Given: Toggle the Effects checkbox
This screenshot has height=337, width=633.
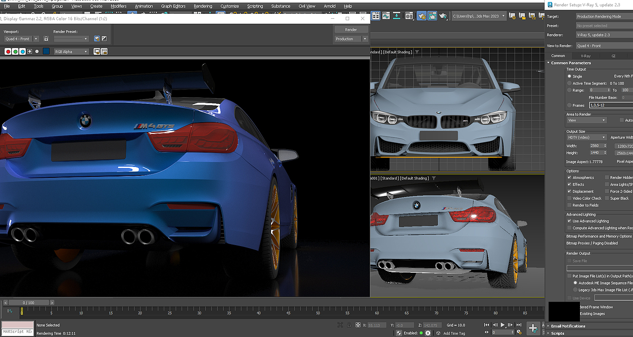Looking at the screenshot, I should (569, 184).
